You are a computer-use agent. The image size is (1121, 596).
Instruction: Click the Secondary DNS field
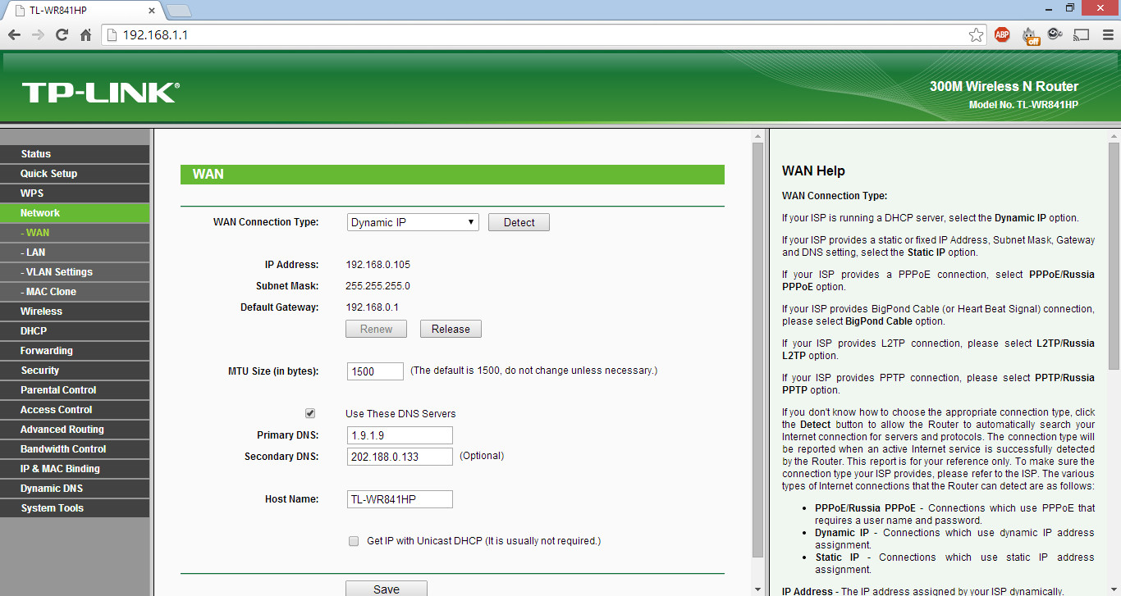[400, 457]
